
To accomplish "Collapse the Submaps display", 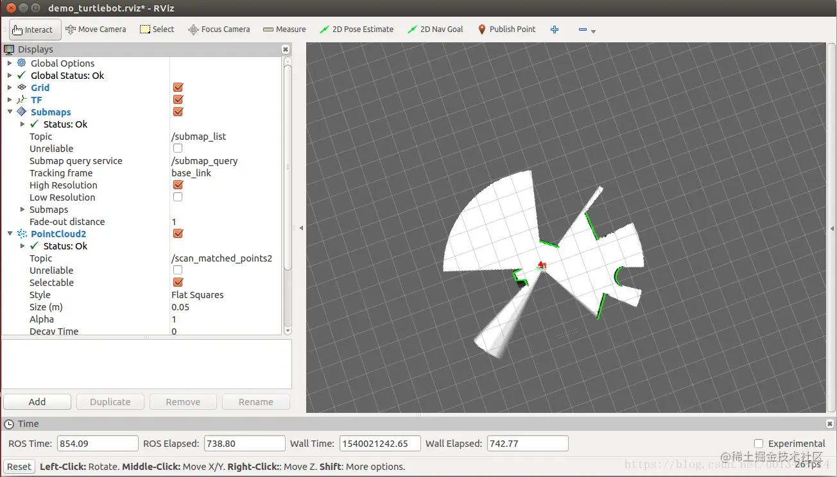I will (10, 112).
